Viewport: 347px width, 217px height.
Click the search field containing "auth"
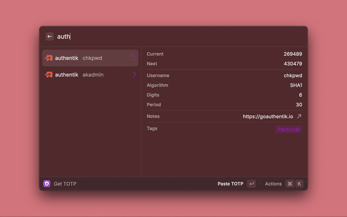[x=163, y=36]
